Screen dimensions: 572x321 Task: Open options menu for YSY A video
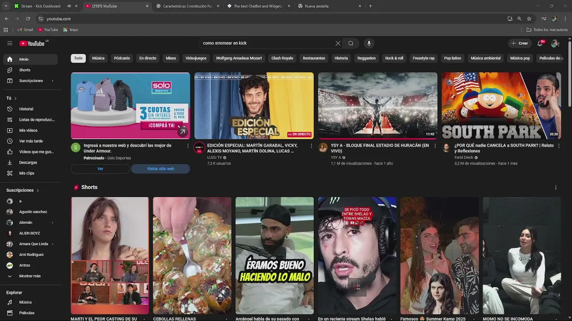point(435,146)
